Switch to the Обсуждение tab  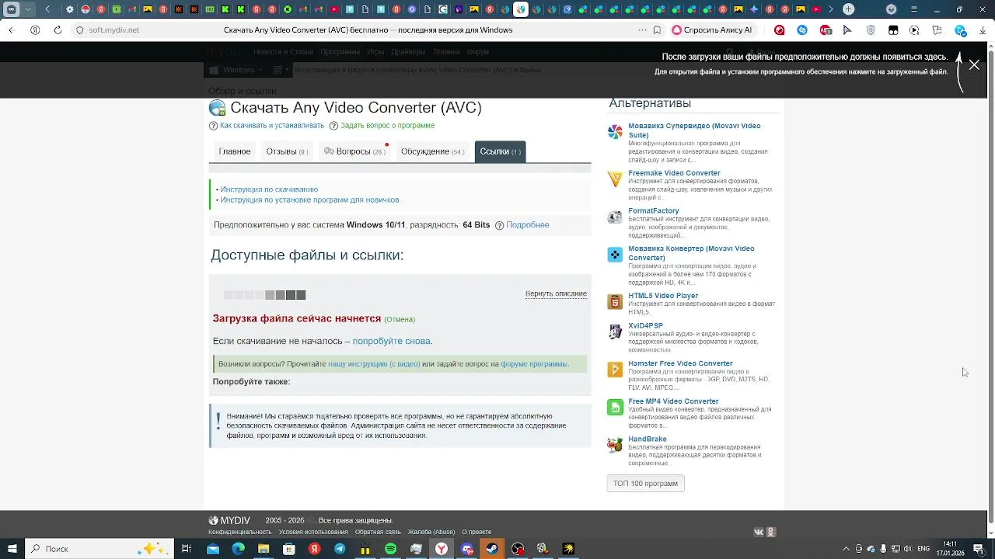[x=432, y=151]
